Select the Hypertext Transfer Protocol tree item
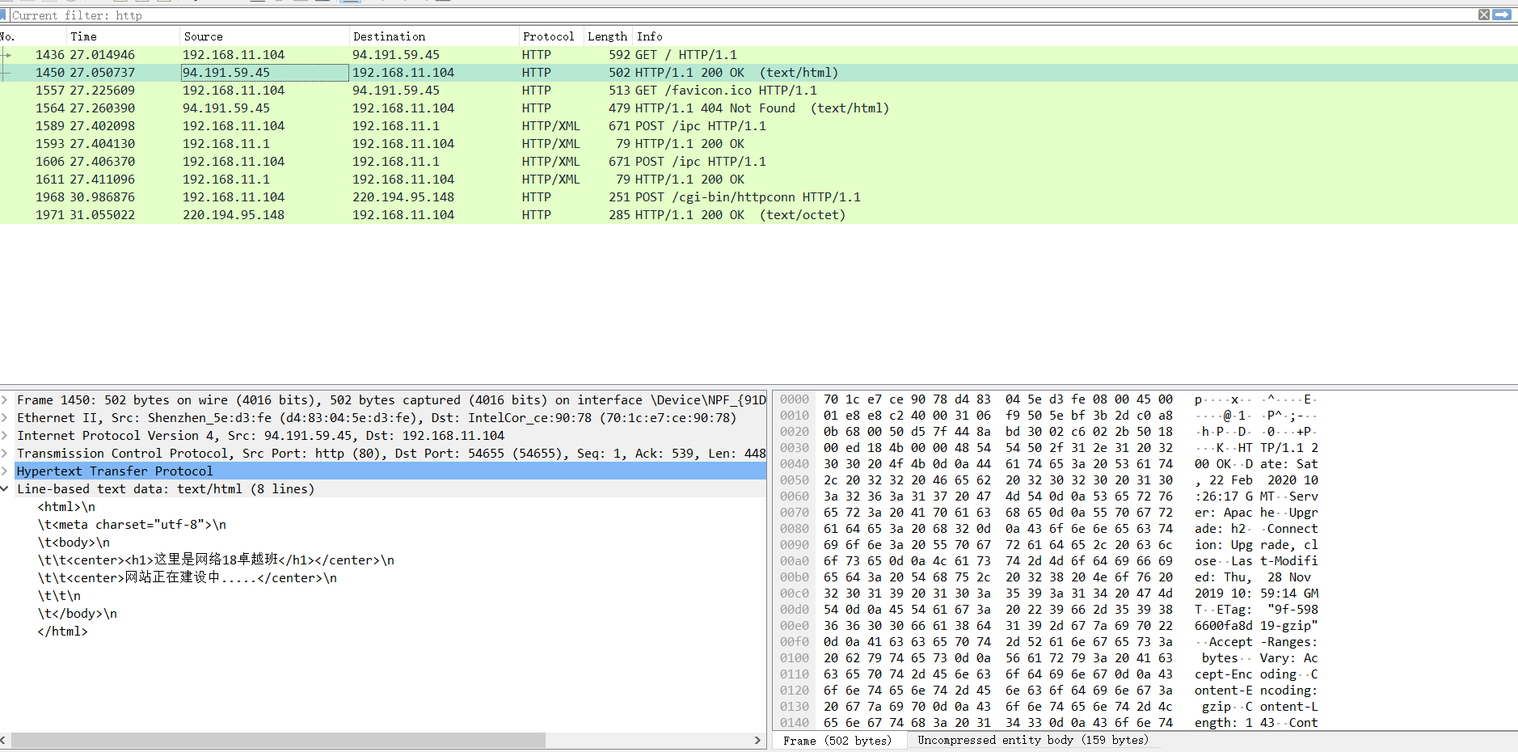The height and width of the screenshot is (752, 1518). pos(113,471)
